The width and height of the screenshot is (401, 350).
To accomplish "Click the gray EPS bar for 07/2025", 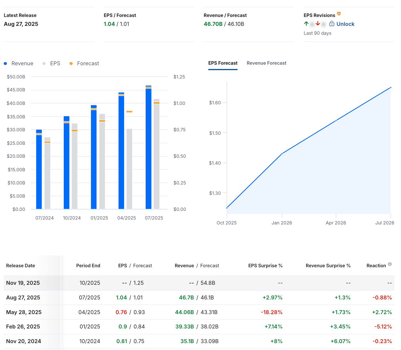I will pyautogui.click(x=157, y=154).
